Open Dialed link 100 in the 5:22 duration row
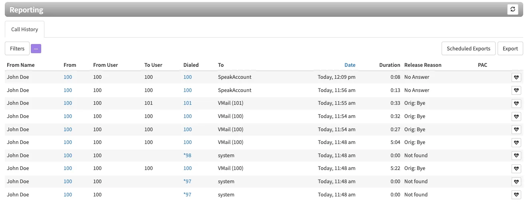 point(188,168)
